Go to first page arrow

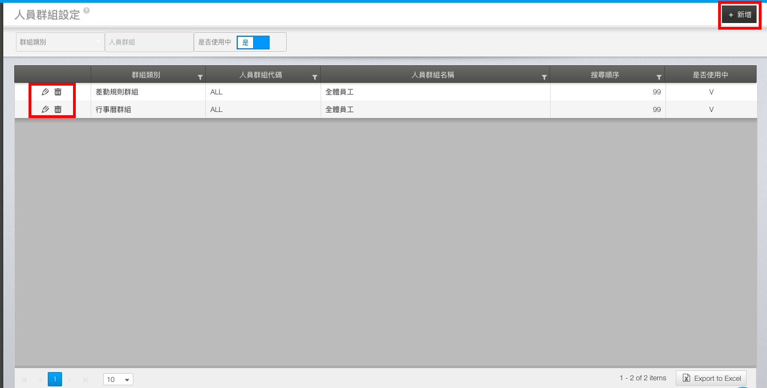[24, 379]
